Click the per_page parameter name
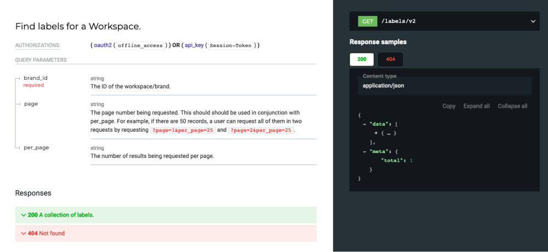Image resolution: width=548 pixels, height=252 pixels. [x=36, y=148]
